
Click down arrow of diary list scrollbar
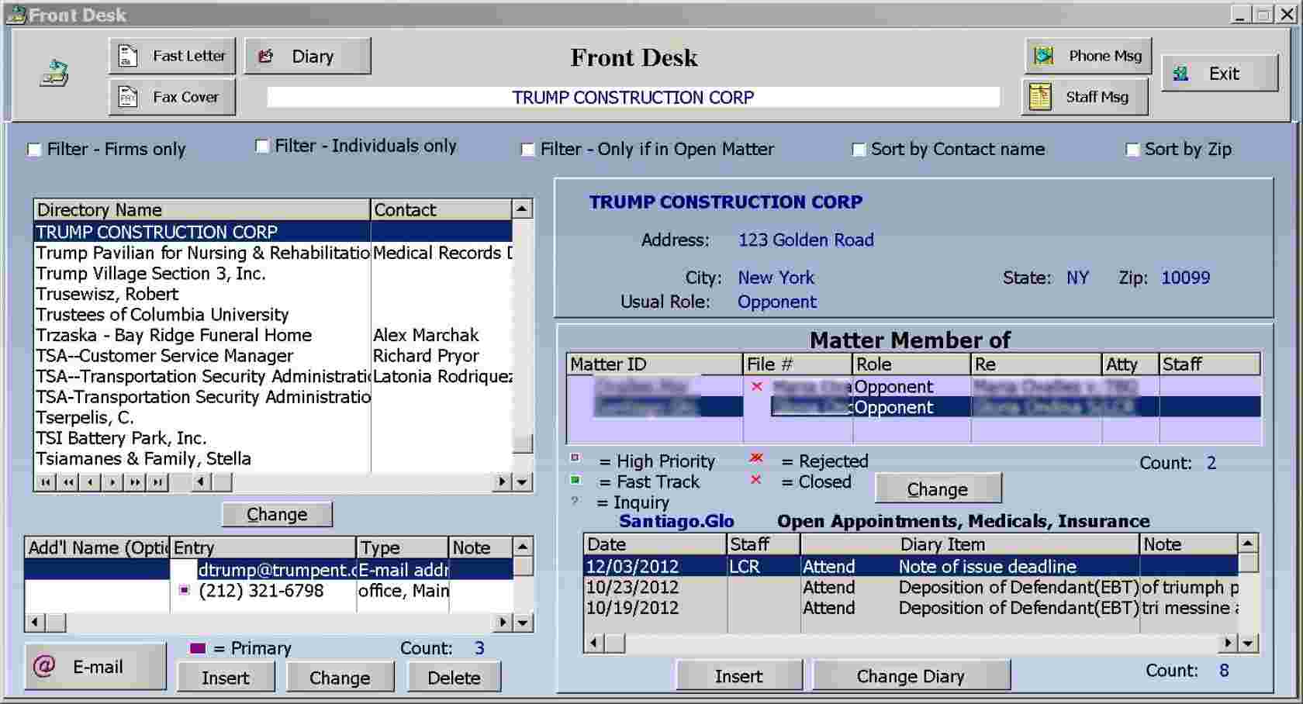[1247, 643]
